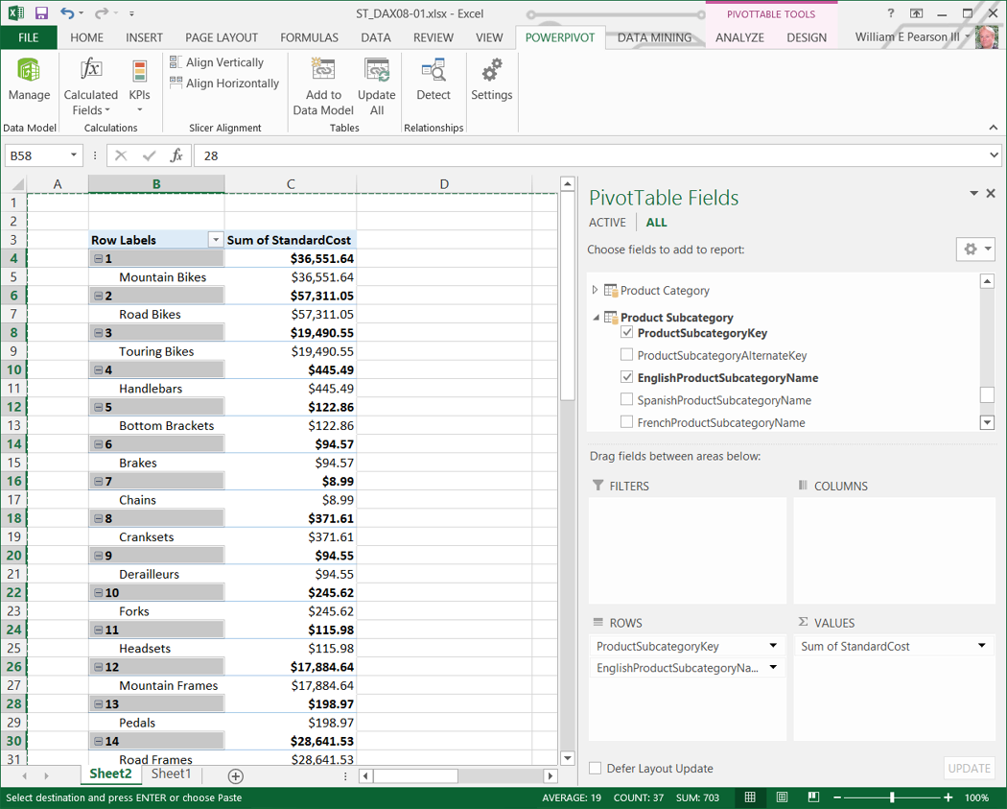Switch to the DATA MINING tab
Image resolution: width=1007 pixels, height=809 pixels.
(654, 37)
